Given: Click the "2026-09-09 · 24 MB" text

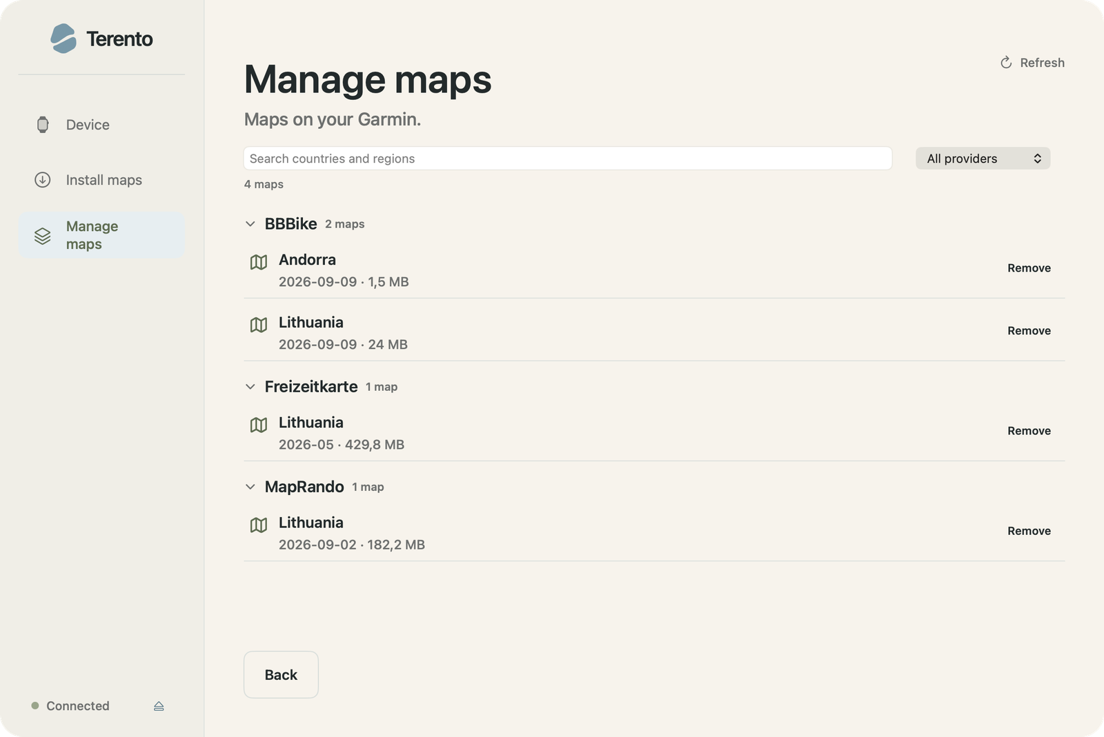Looking at the screenshot, I should pos(343,345).
